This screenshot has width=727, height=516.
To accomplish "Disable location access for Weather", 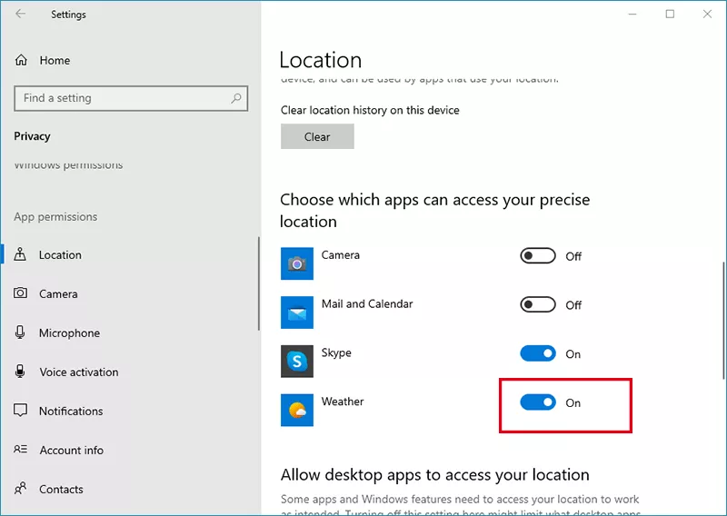I will 538,402.
